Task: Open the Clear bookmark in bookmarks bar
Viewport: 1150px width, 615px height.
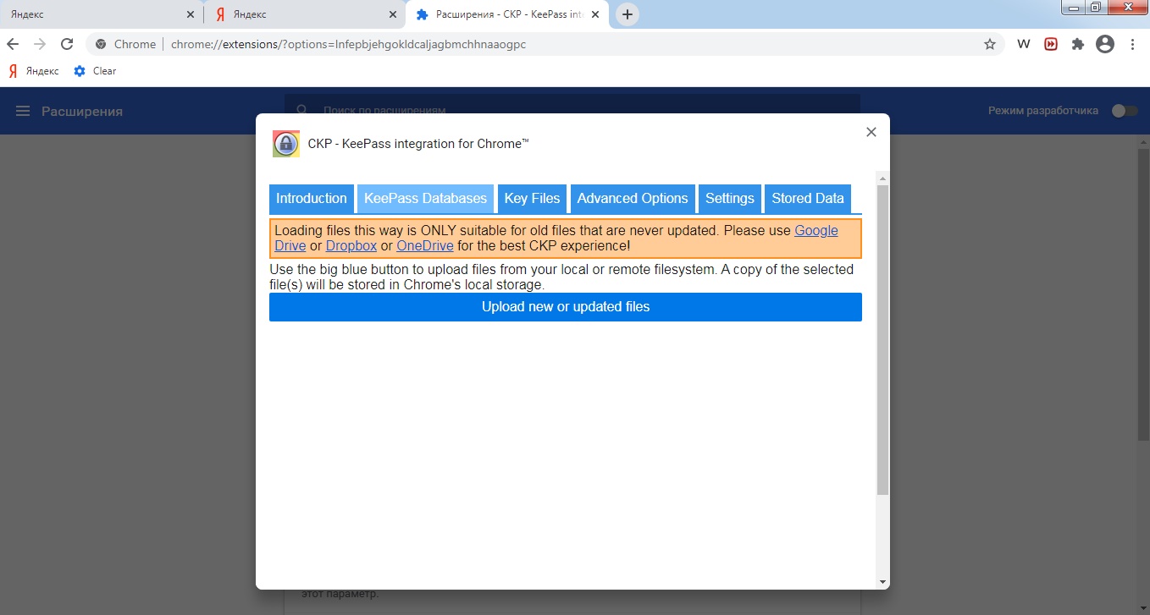Action: (x=95, y=71)
